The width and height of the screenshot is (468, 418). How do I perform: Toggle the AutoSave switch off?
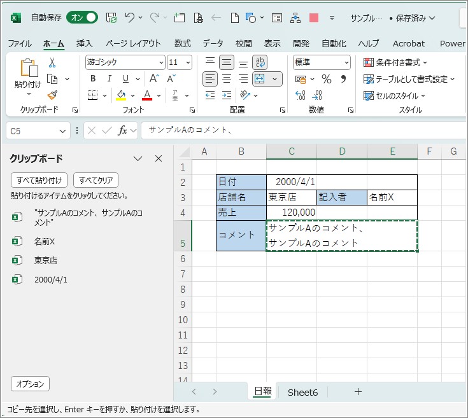(82, 18)
